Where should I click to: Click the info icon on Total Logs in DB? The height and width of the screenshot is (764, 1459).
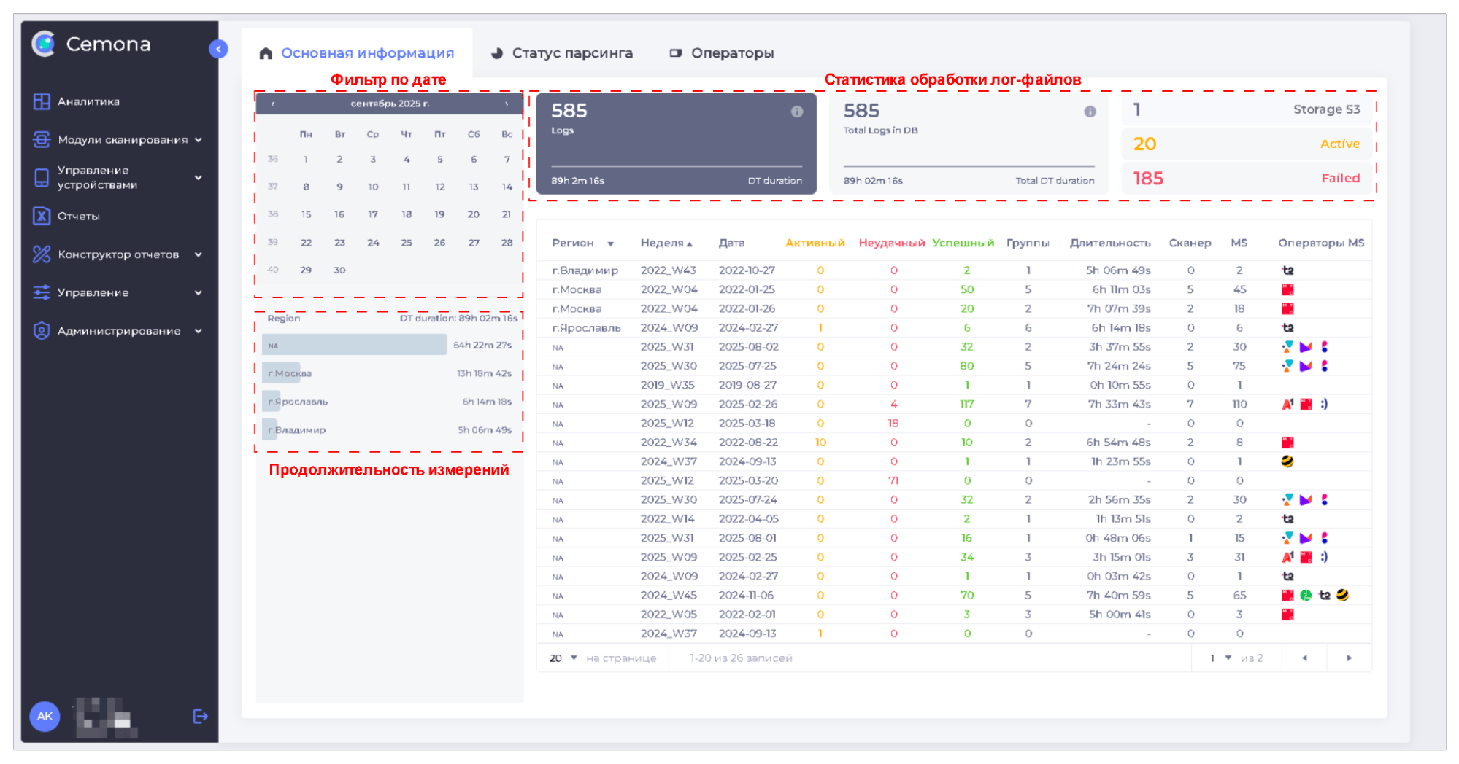(1090, 111)
